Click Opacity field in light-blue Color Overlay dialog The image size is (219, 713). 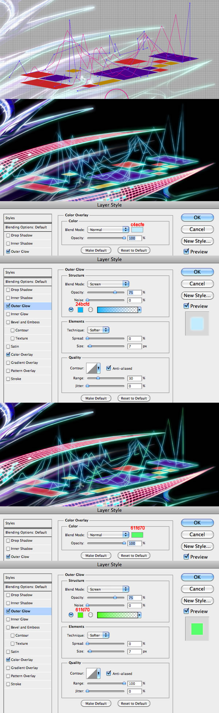[x=135, y=238]
